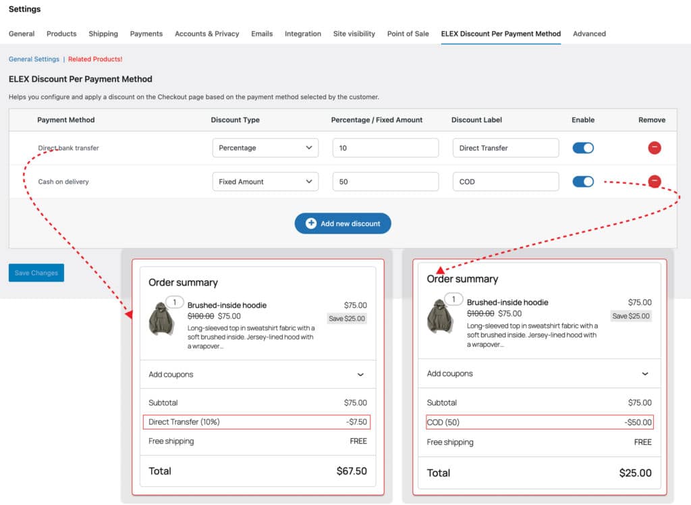
Task: Click the Add new discount button
Action: tap(343, 223)
